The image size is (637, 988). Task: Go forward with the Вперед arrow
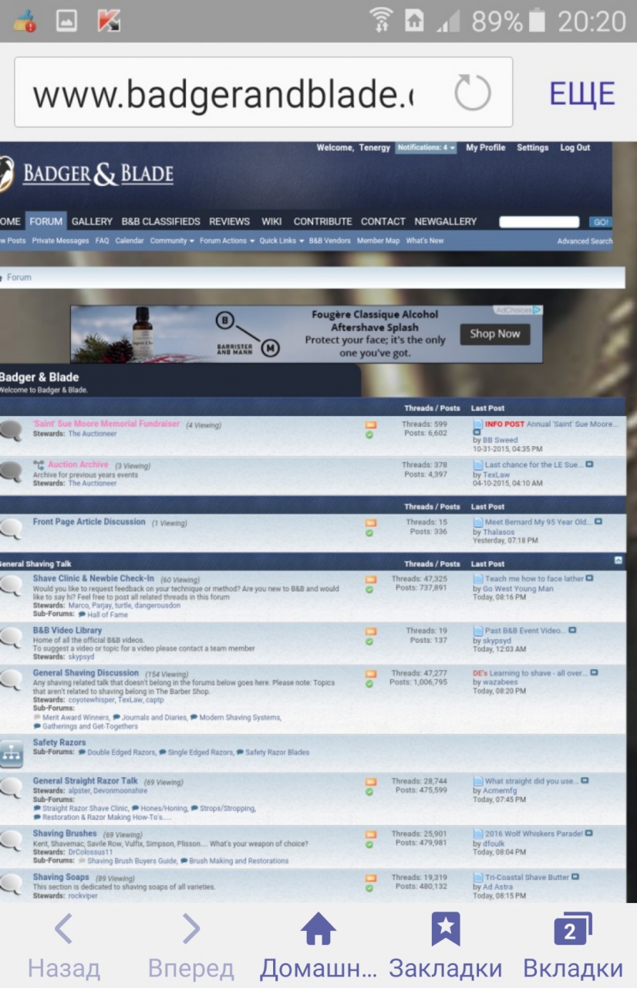(190, 946)
